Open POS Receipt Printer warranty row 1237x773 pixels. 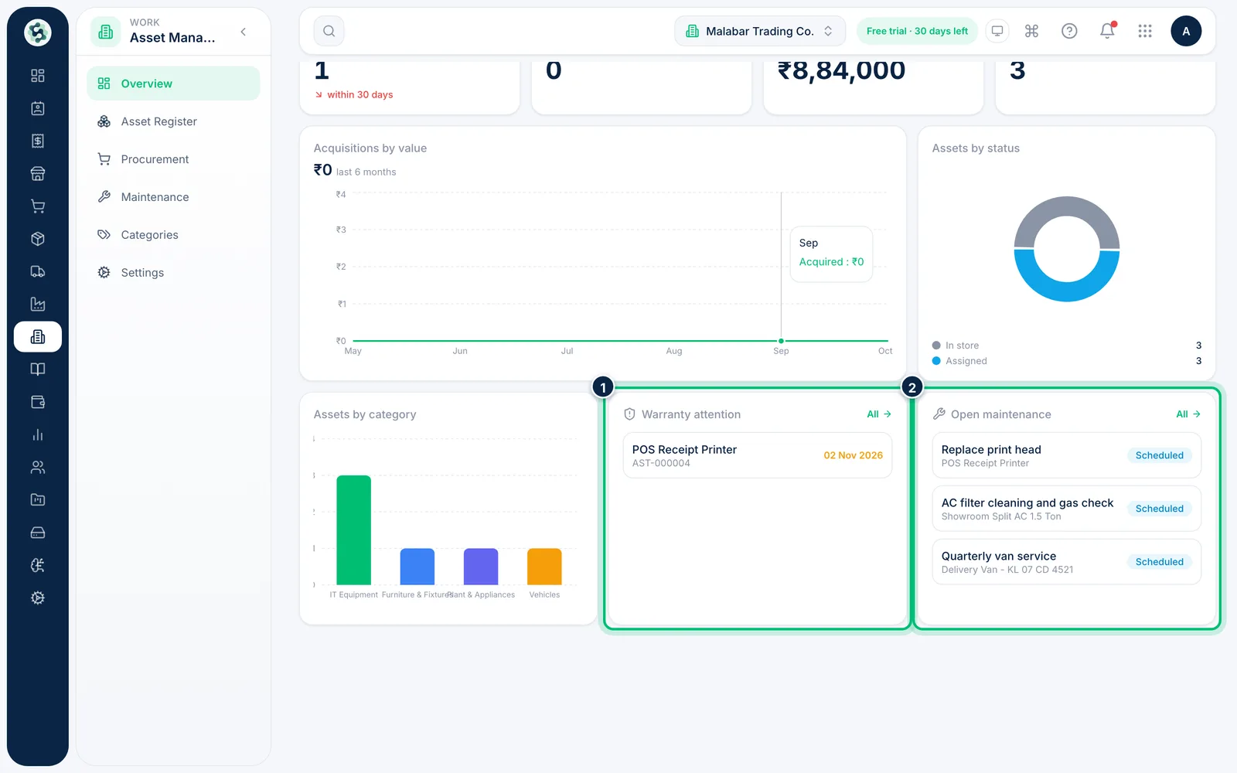(x=758, y=455)
